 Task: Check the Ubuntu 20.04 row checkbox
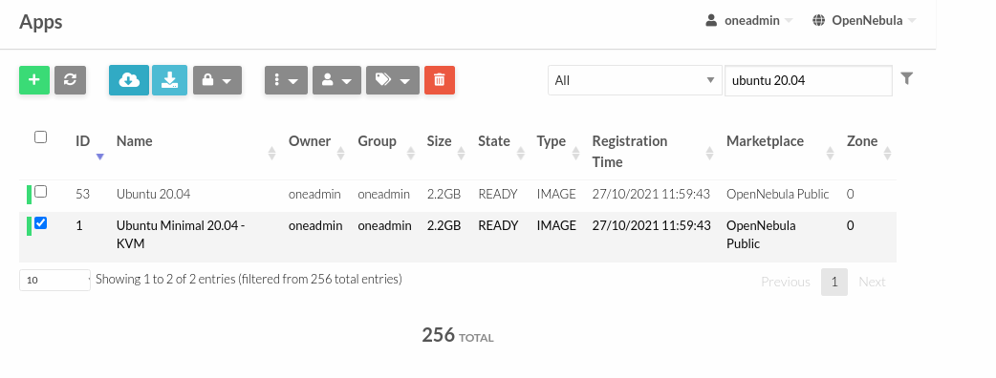[x=41, y=192]
